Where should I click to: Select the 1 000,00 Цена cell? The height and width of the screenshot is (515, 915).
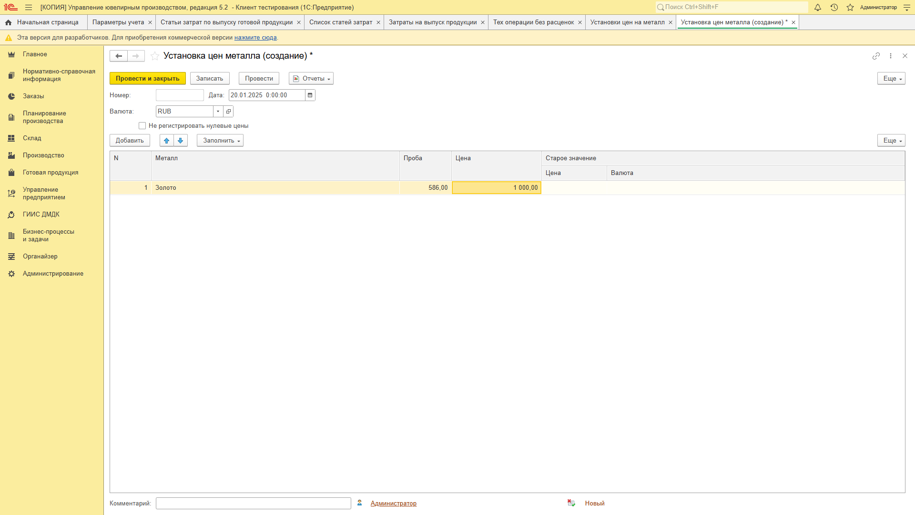coord(497,188)
